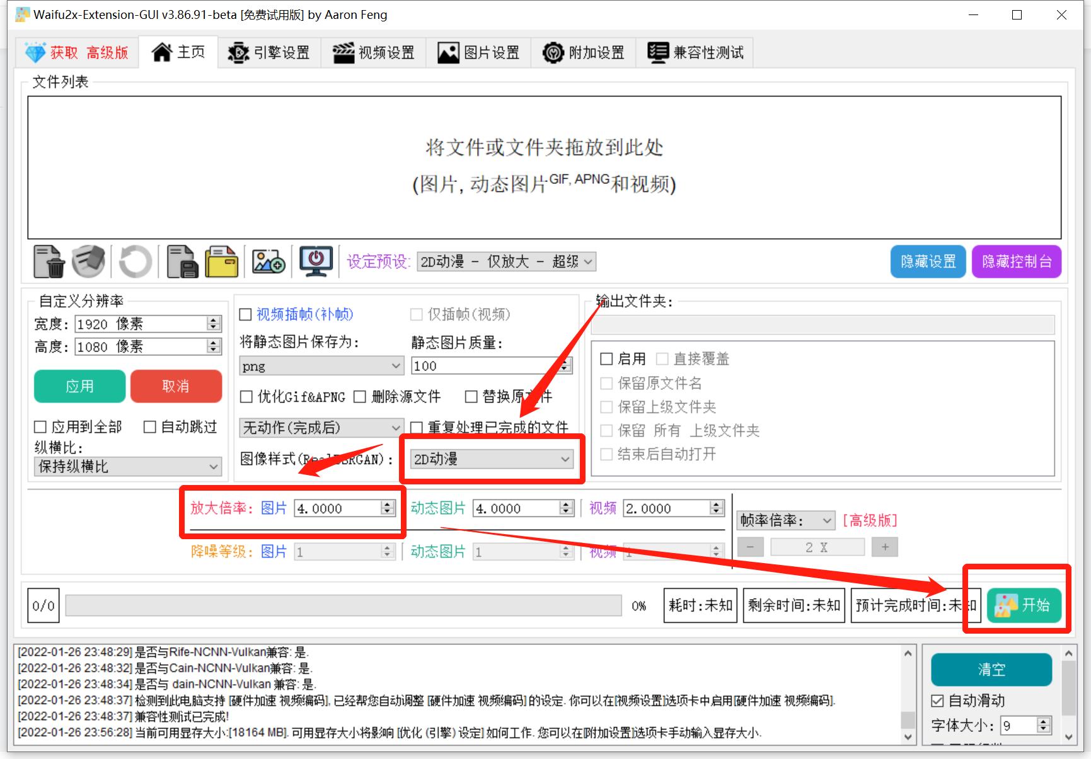Reset settings with the circular arrow icon
1091x759 pixels.
click(134, 262)
